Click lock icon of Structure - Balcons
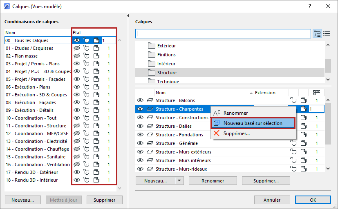 (x=293, y=100)
